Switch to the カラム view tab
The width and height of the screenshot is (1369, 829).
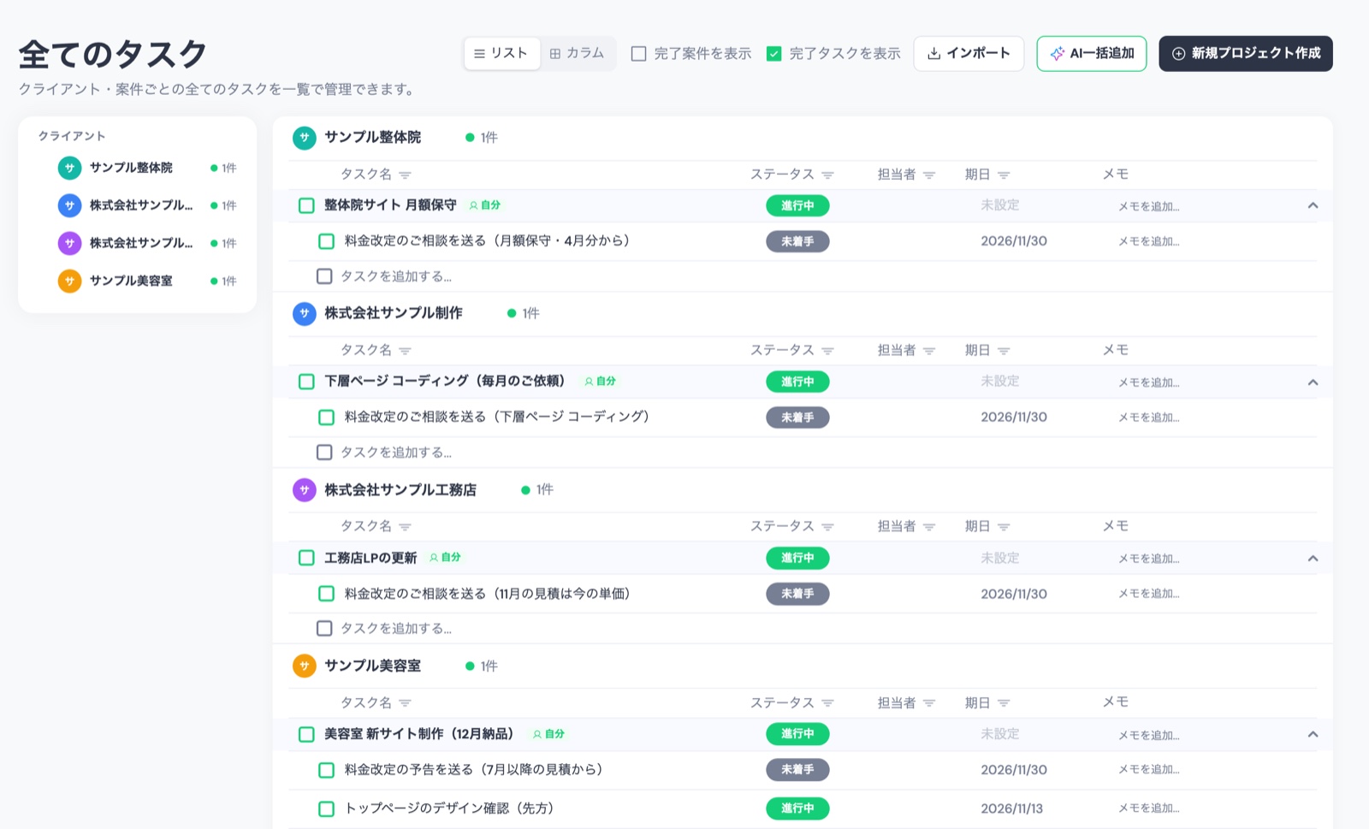pos(578,54)
